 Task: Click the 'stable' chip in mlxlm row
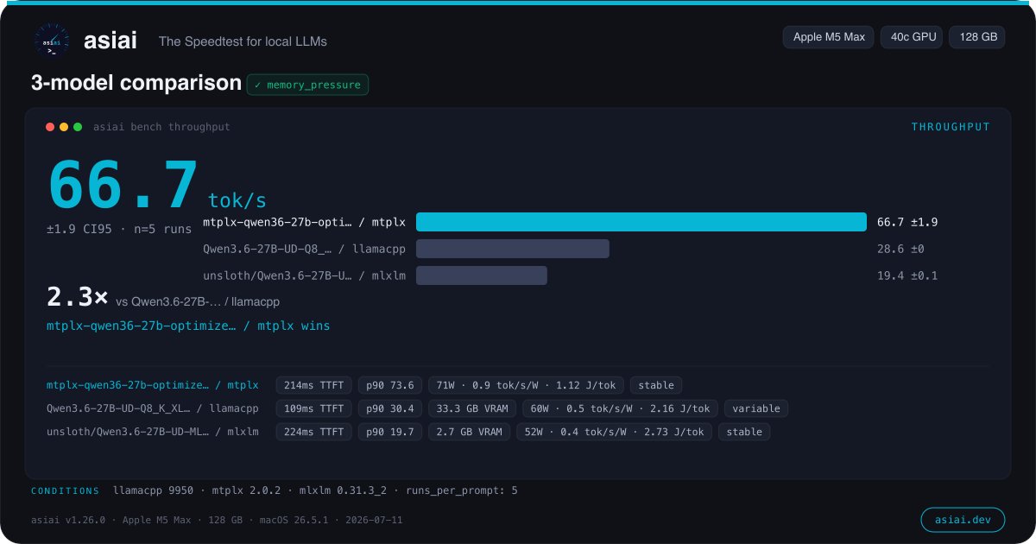[x=744, y=432]
